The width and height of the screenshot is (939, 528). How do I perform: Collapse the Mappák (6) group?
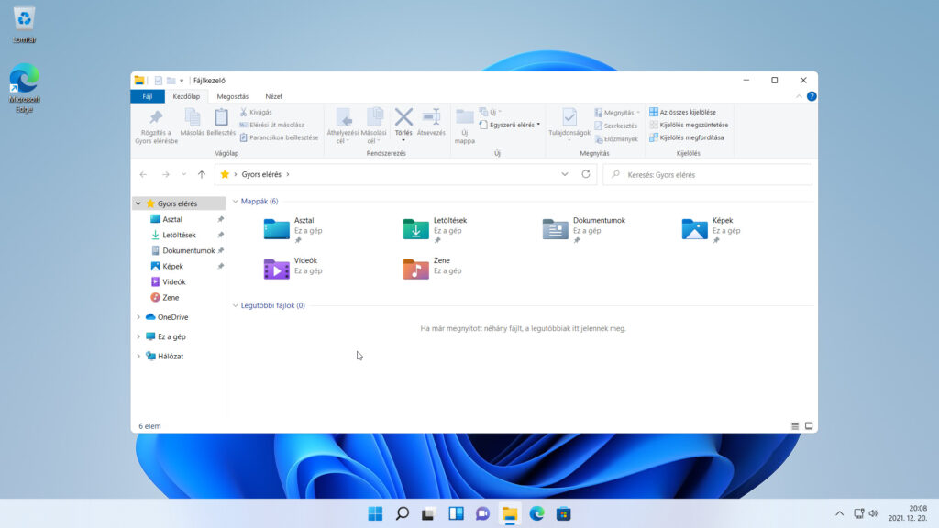pyautogui.click(x=236, y=201)
